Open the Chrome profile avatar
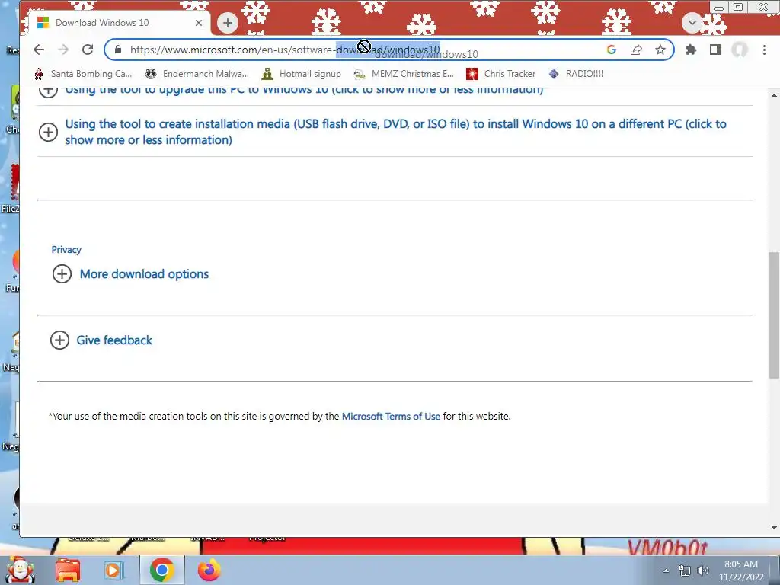 pyautogui.click(x=740, y=50)
